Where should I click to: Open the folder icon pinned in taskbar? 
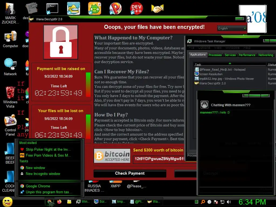coord(69,202)
